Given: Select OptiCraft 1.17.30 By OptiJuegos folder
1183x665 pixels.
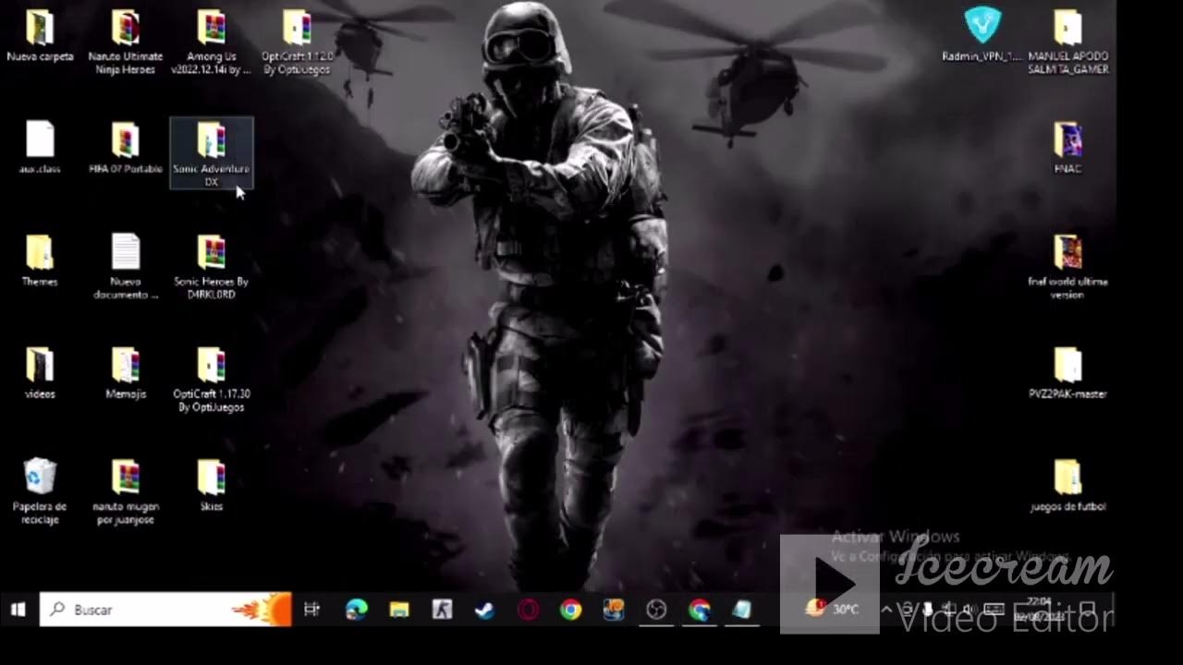Looking at the screenshot, I should [x=211, y=379].
